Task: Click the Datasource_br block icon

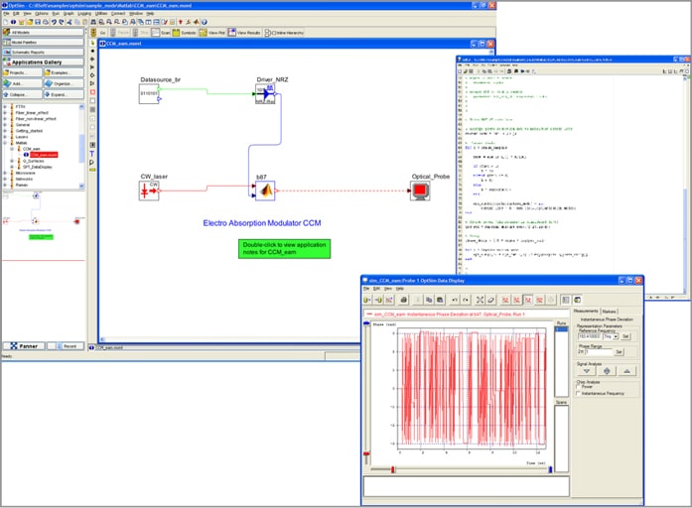Action: coord(149,94)
